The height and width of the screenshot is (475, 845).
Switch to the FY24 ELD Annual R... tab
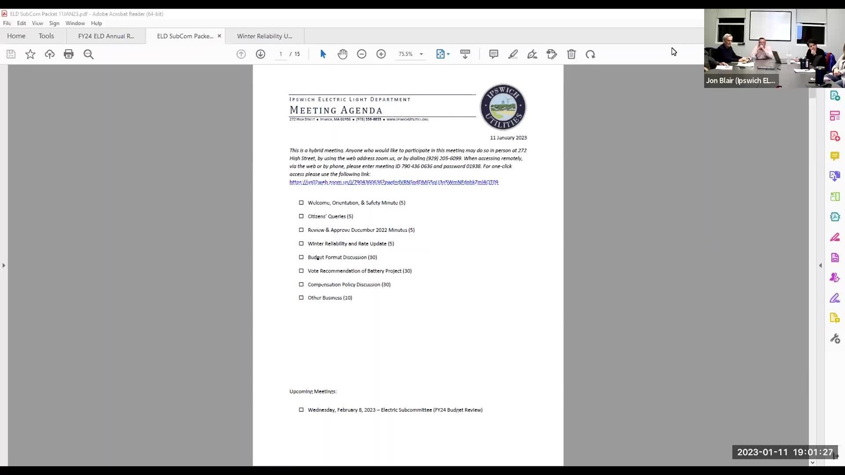pyautogui.click(x=106, y=36)
